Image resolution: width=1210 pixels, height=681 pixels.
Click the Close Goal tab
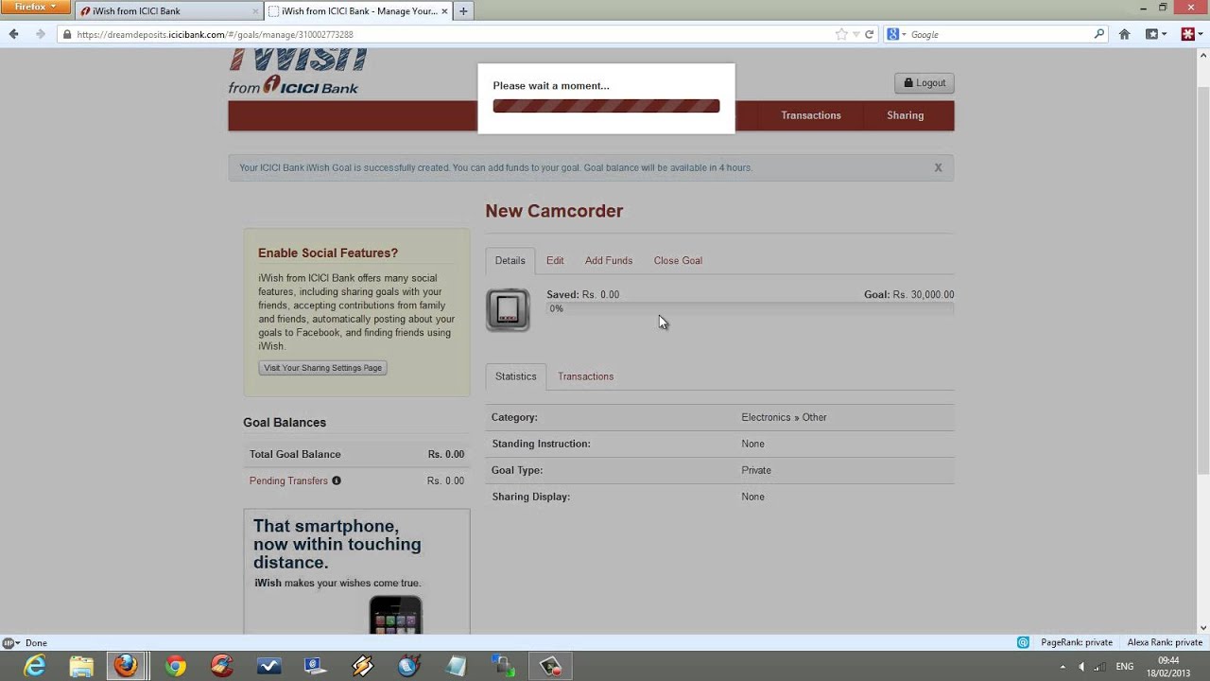pos(678,260)
